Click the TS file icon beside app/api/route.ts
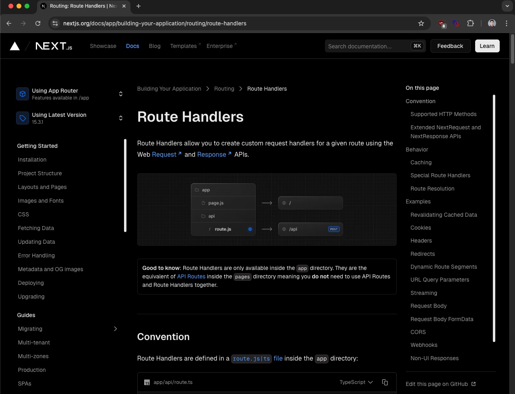This screenshot has height=394, width=515. pyautogui.click(x=147, y=382)
